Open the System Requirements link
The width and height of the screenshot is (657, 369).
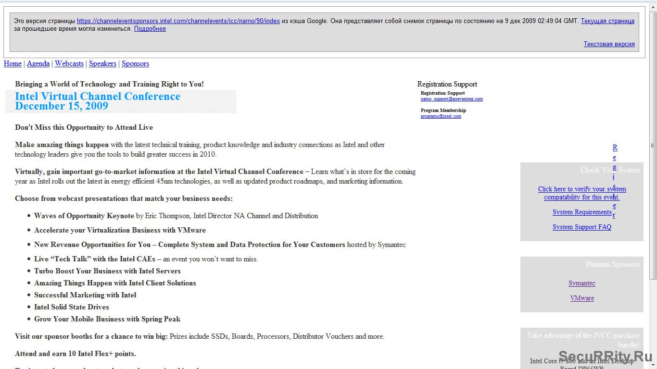click(582, 212)
